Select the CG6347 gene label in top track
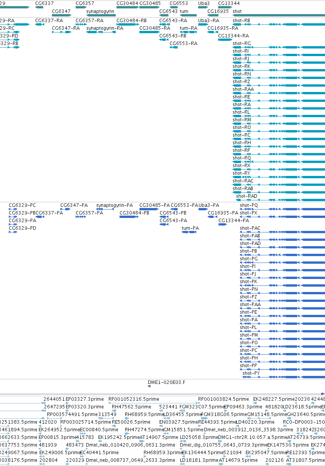This screenshot has width=325, height=466. pos(61,11)
